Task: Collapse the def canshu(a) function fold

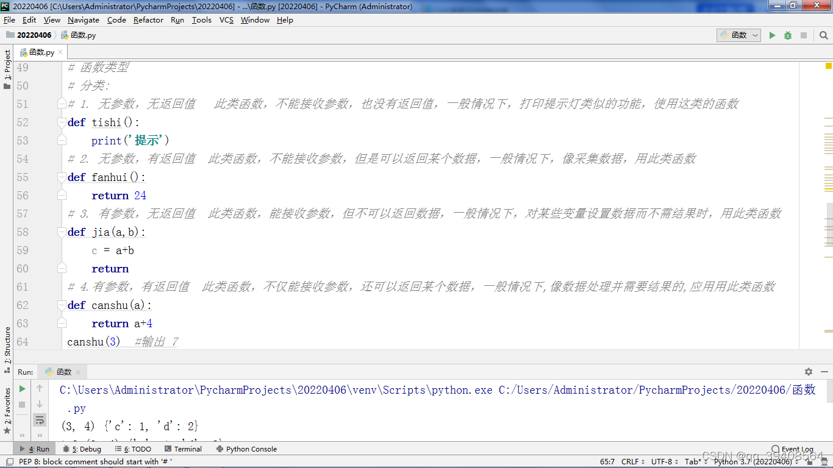Action: tap(62, 305)
